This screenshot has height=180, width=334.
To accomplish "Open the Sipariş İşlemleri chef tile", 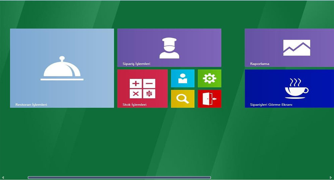I will click(169, 48).
